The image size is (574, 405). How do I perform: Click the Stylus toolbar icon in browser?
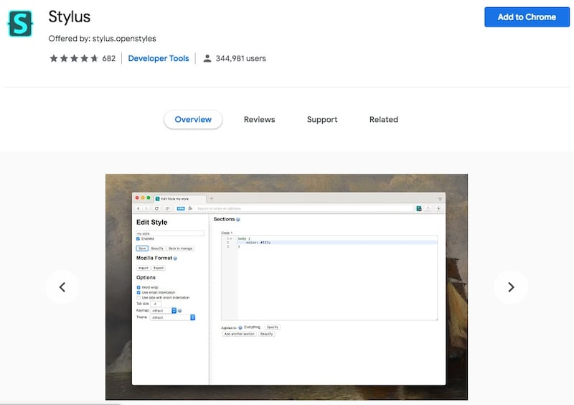(418, 208)
